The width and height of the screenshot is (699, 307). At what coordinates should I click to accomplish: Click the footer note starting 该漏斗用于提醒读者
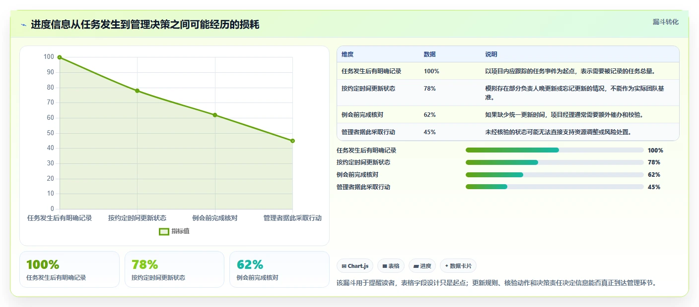496,283
